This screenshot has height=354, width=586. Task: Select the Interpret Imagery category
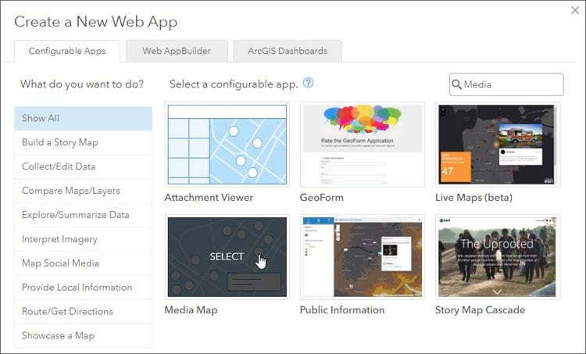(x=83, y=239)
